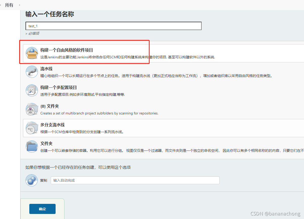Viewport: 304px width, 219px height.
Task: Click the blue 文件夹 folder icon
Action: coord(32,147)
